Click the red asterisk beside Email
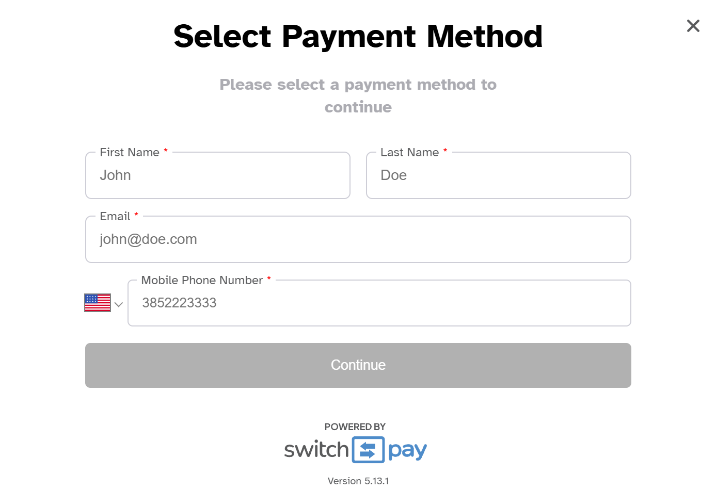Screen dimensions: 716x491 [136, 215]
